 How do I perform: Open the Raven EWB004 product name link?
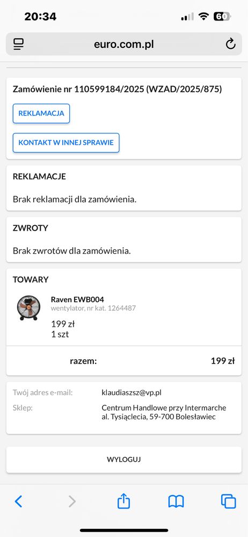[77, 299]
